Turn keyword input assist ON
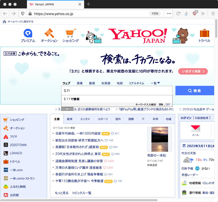This screenshot has height=202, width=218. click(x=161, y=104)
